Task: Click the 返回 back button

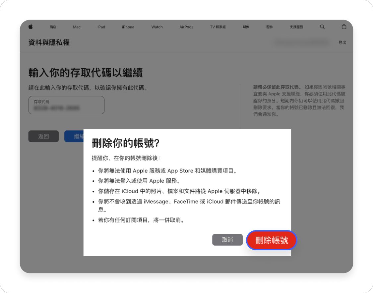Action: (x=43, y=136)
